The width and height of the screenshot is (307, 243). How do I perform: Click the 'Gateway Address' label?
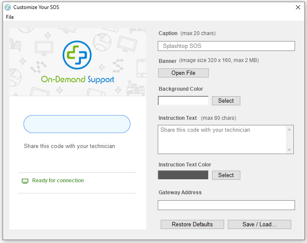coord(180,193)
